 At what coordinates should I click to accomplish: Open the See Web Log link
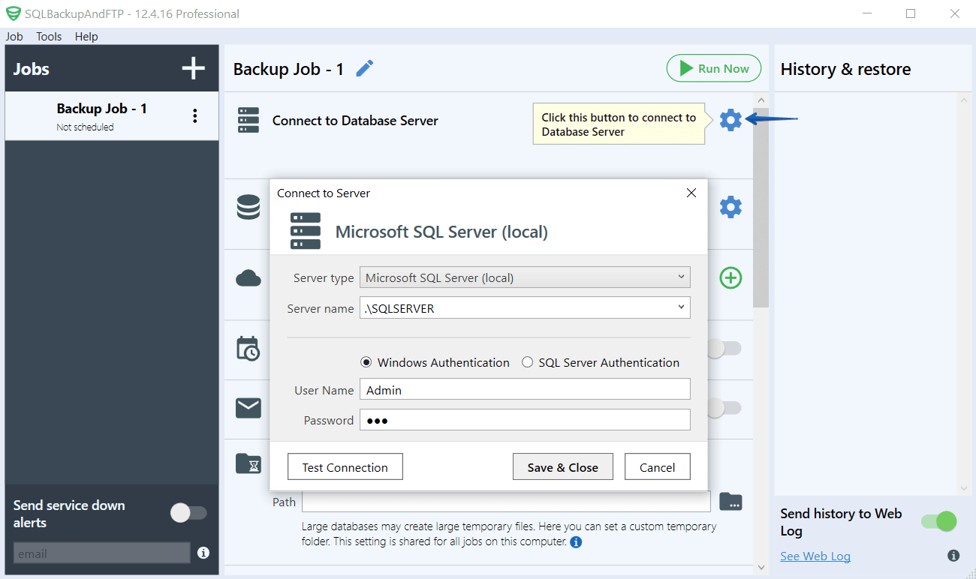point(815,556)
